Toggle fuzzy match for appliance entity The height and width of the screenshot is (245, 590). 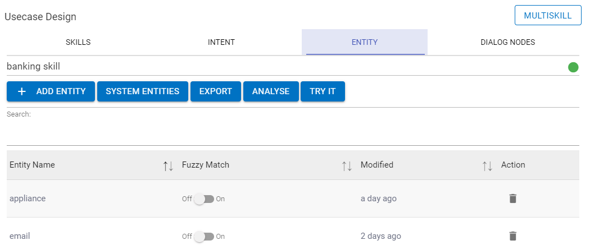click(203, 199)
